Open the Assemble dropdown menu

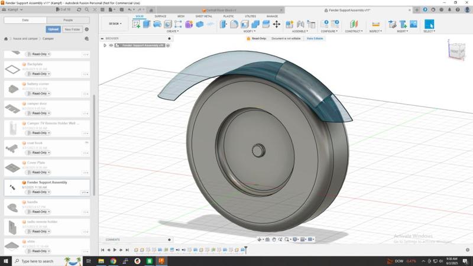pos(300,31)
